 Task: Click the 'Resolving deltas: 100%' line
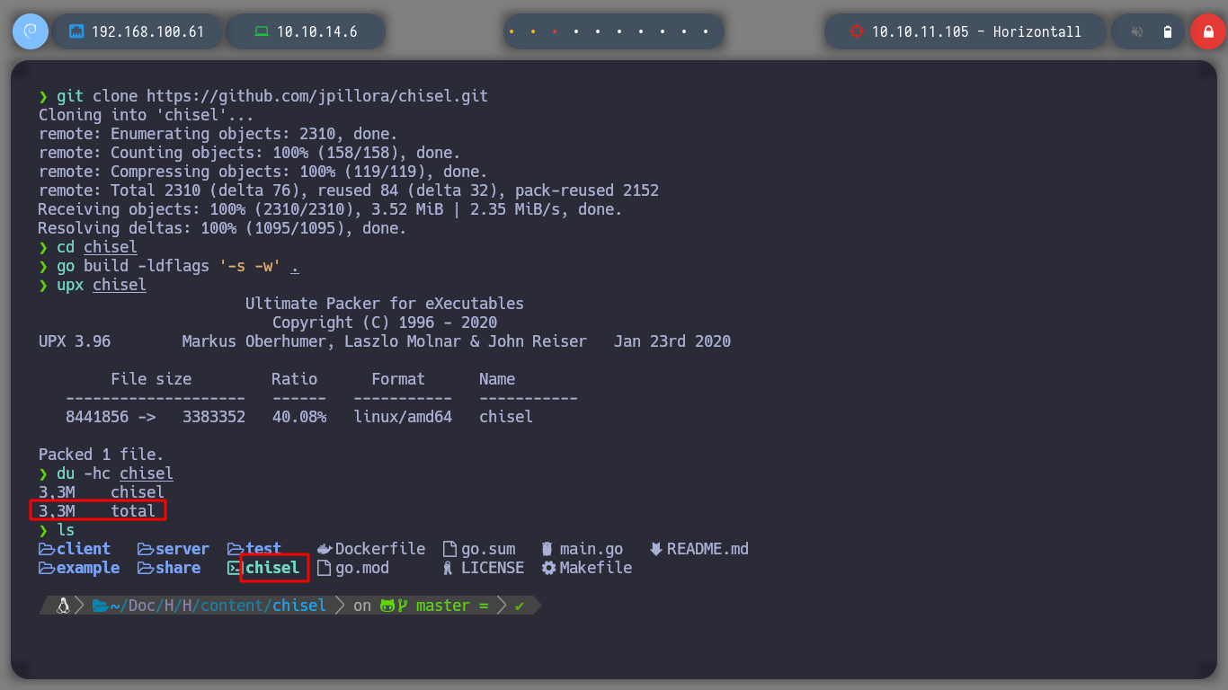pos(223,228)
